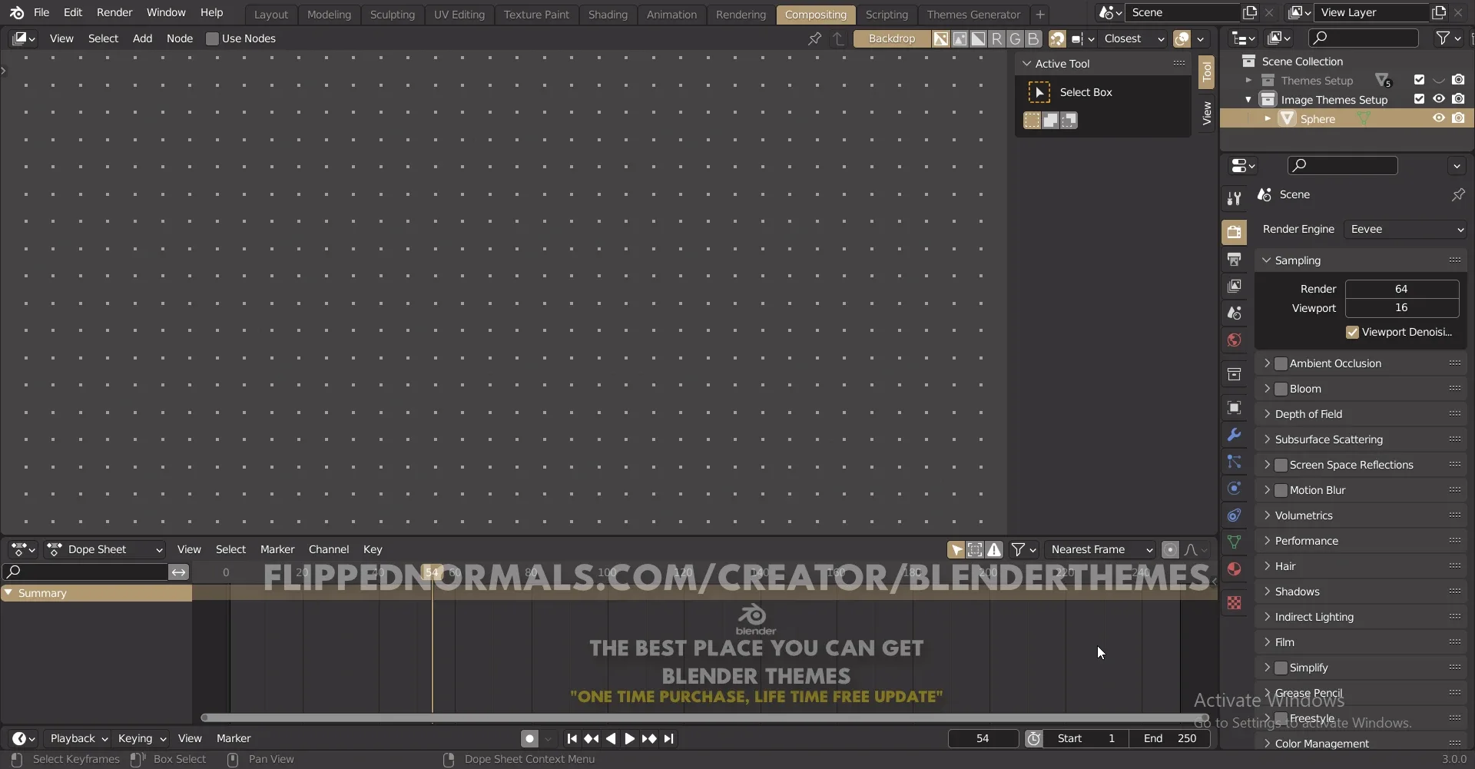Open the Physics properties icon
Screen dimensions: 1475x769
(1234, 488)
